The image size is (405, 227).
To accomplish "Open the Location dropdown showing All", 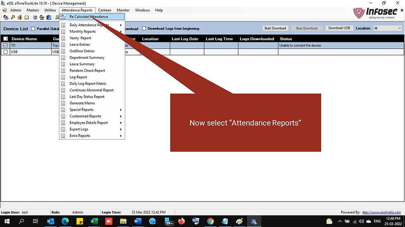I will pyautogui.click(x=387, y=28).
